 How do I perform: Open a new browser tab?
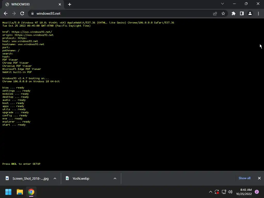(x=70, y=4)
